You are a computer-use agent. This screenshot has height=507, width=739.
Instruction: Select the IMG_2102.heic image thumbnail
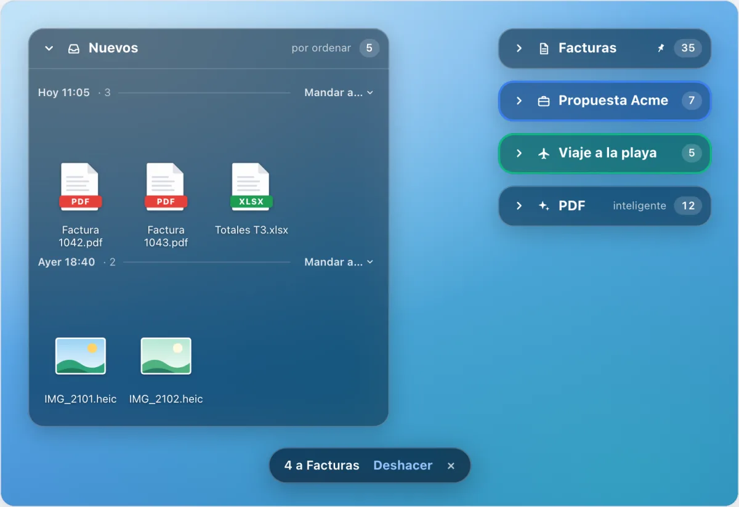tap(166, 356)
